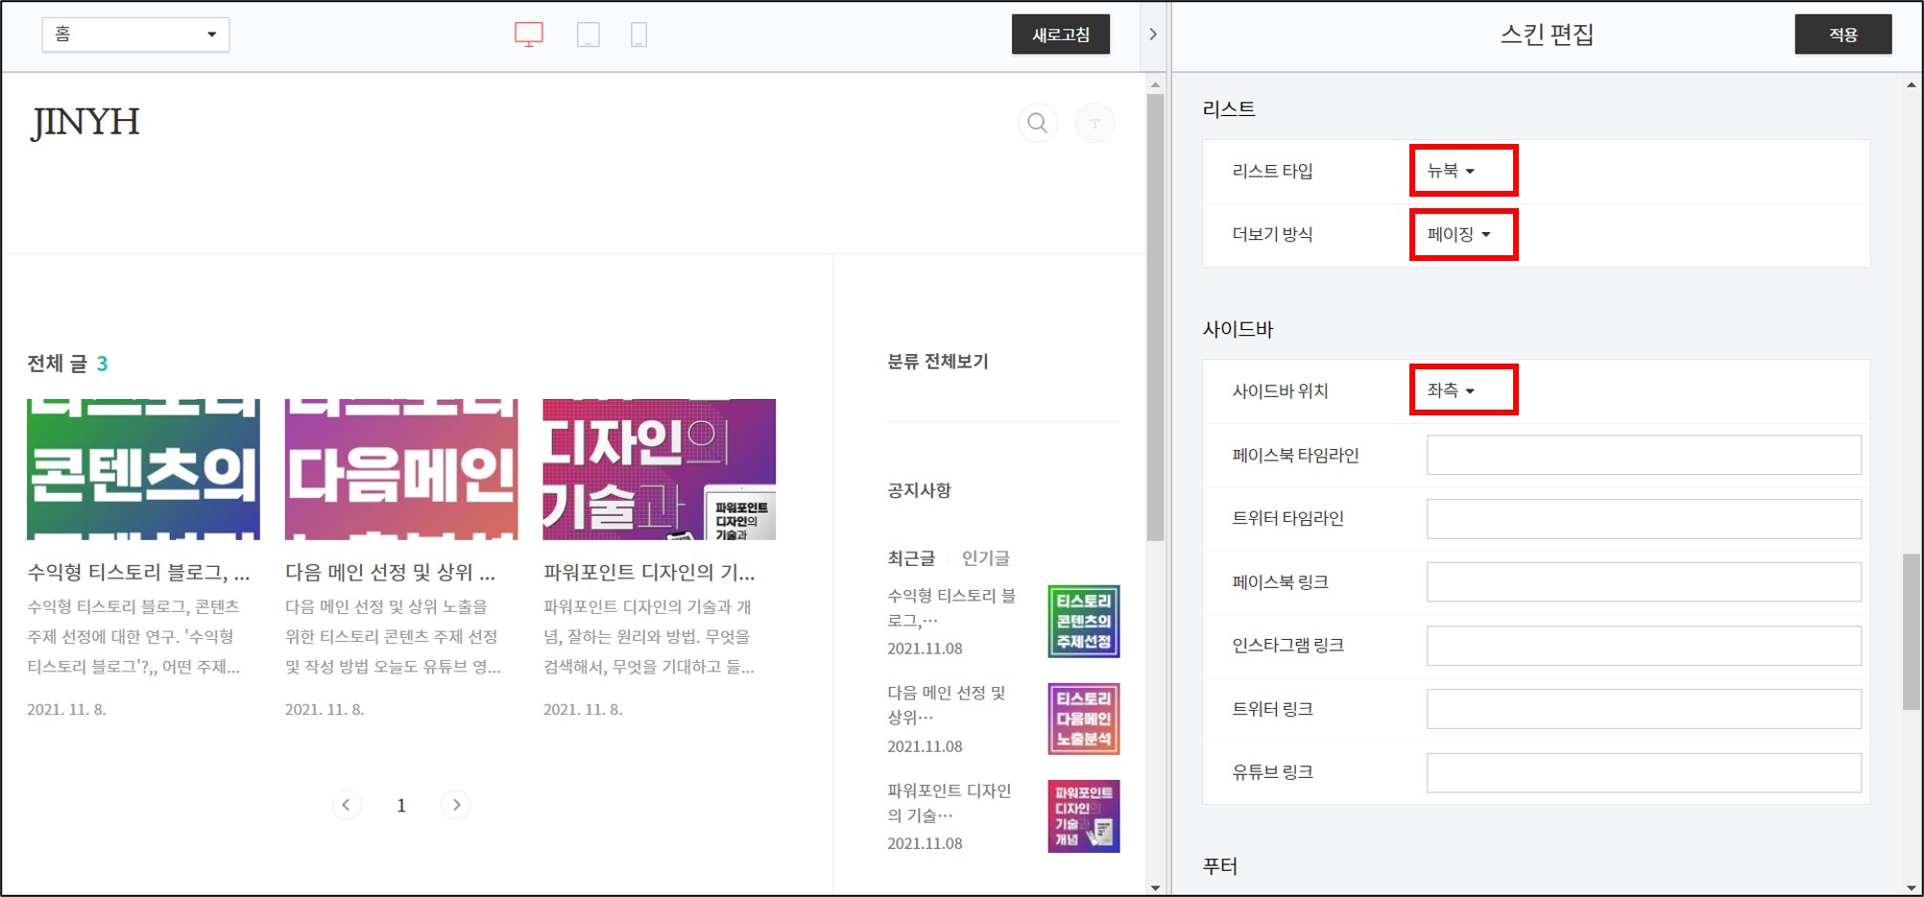Viewport: 1924px width, 897px height.
Task: Click into 인스타그램 링크 input field
Action: [x=1644, y=646]
